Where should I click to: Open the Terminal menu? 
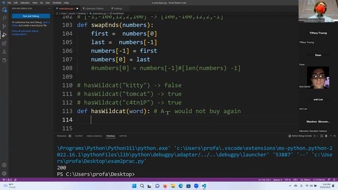tap(57, 3)
